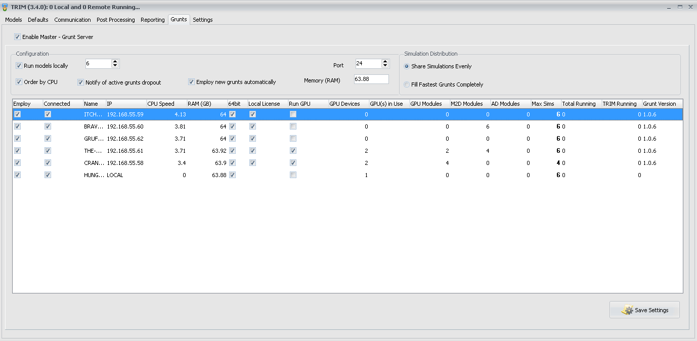Uncheck Order by CPU option

19,82
